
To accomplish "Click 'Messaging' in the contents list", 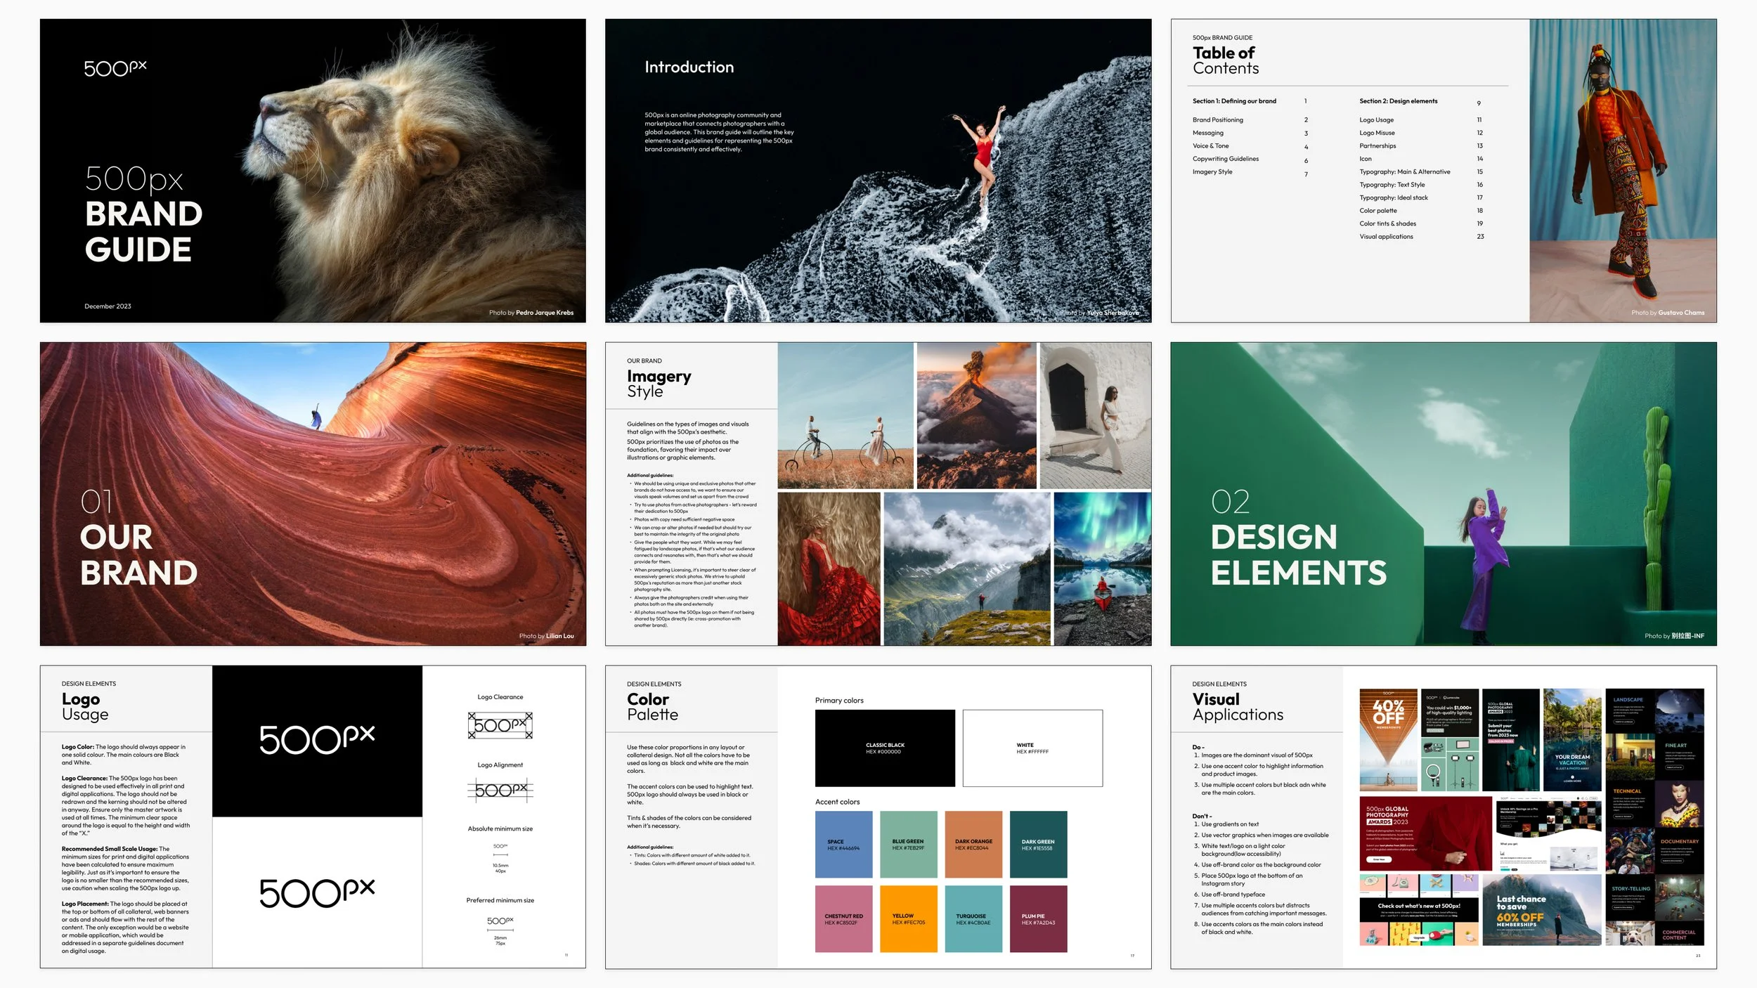I will [1207, 133].
